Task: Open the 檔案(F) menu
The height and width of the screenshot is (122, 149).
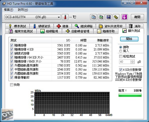Action: [9, 10]
